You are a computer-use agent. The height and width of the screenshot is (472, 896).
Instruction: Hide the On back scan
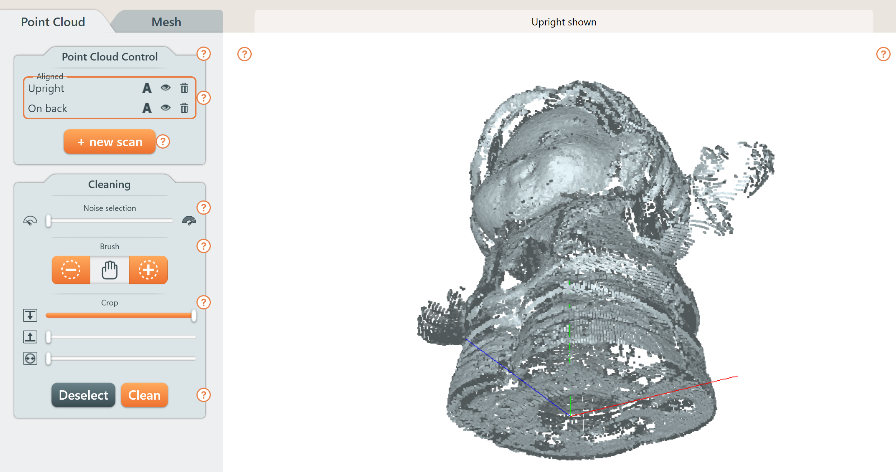(x=166, y=108)
